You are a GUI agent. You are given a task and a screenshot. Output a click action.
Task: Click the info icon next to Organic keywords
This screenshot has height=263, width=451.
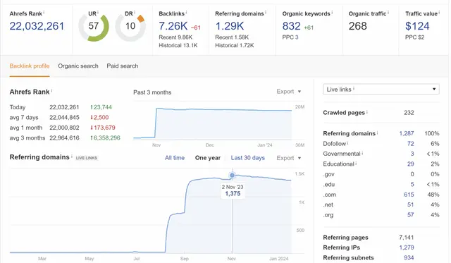332,12
